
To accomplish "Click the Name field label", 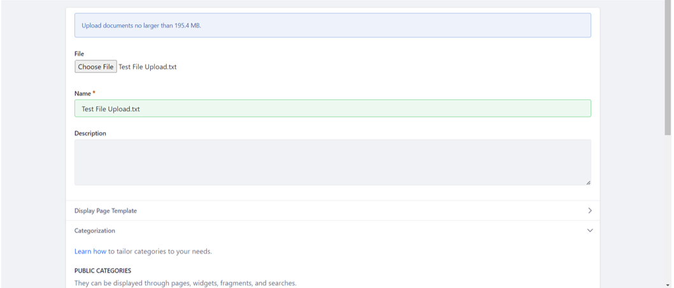I will [x=83, y=93].
